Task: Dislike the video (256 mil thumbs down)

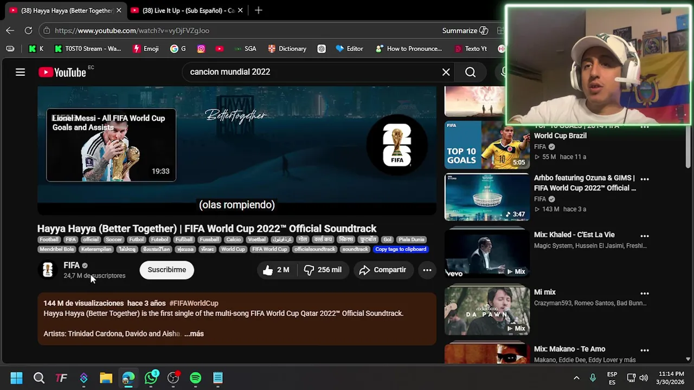Action: click(x=322, y=270)
